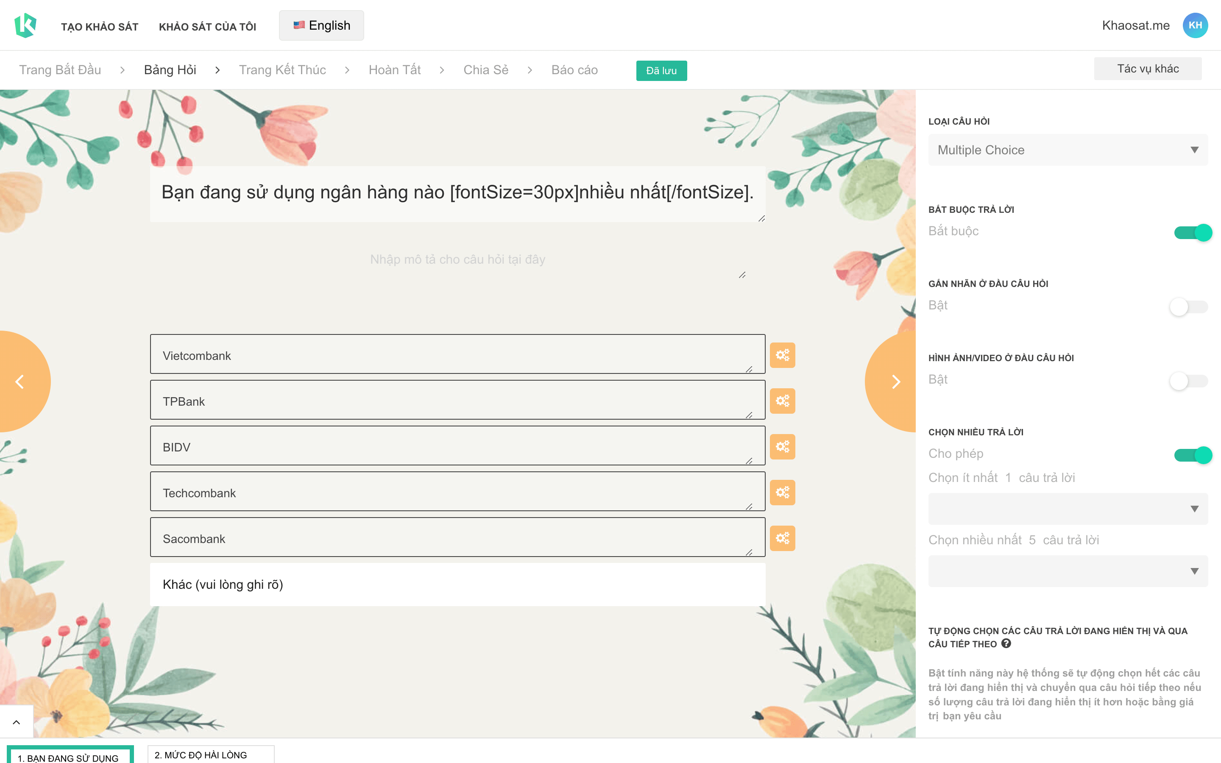Viewport: 1221px width, 763px height.
Task: Click the Khaosat.me green logo icon
Action: click(25, 25)
